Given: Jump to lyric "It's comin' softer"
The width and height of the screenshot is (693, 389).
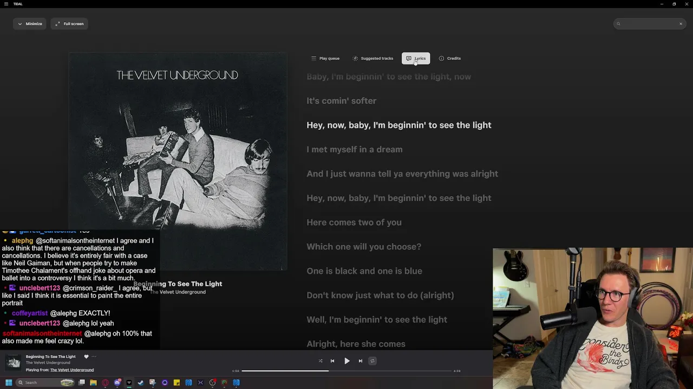Looking at the screenshot, I should pyautogui.click(x=341, y=101).
